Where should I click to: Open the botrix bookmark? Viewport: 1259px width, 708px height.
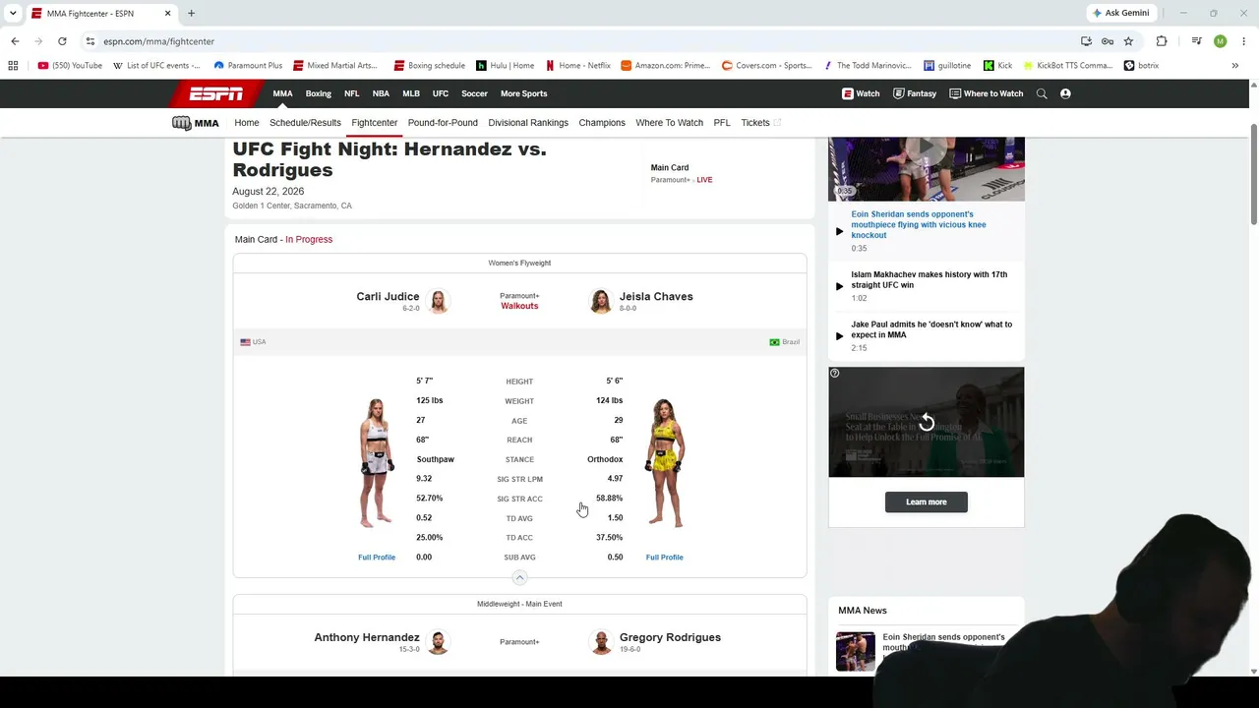tap(1142, 66)
